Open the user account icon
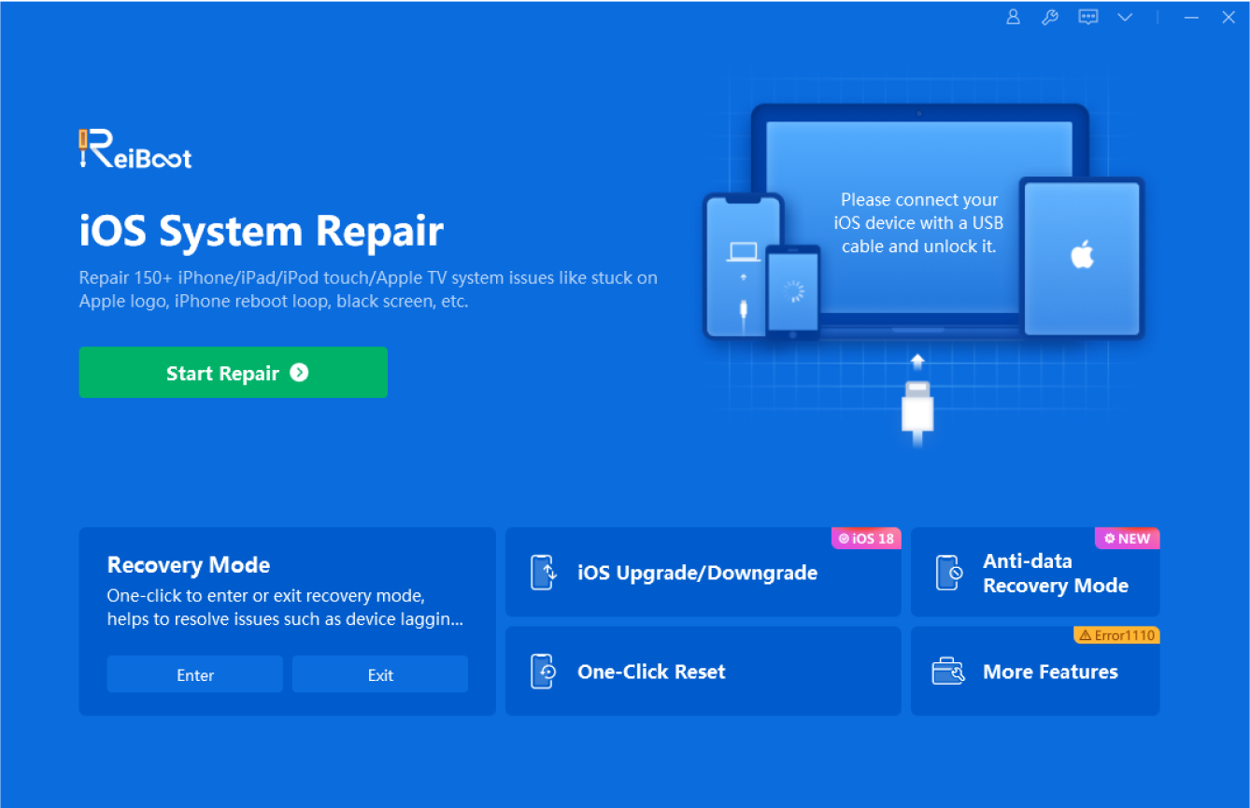Screen dimensions: 1250x808 1013,17
